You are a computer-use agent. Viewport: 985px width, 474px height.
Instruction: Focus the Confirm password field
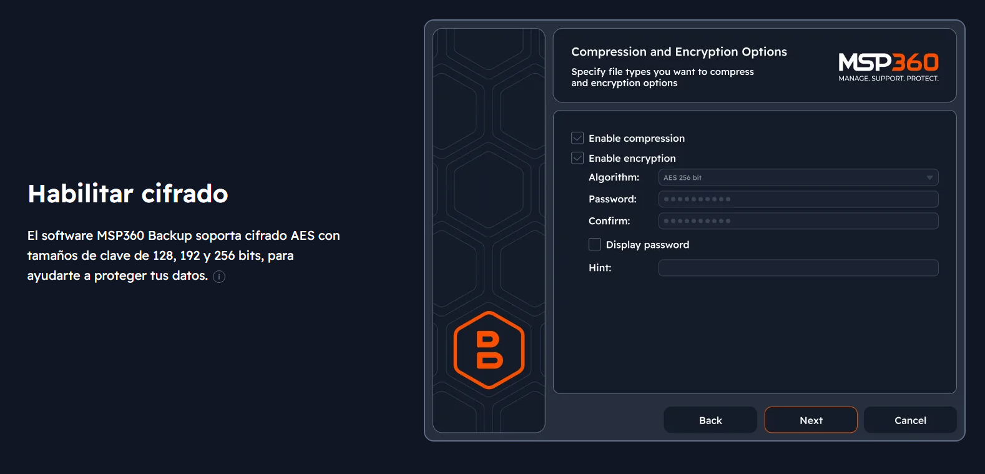pyautogui.click(x=798, y=221)
